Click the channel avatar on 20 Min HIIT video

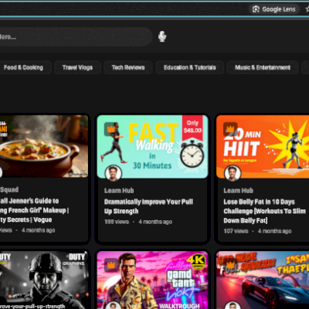[x=233, y=173]
